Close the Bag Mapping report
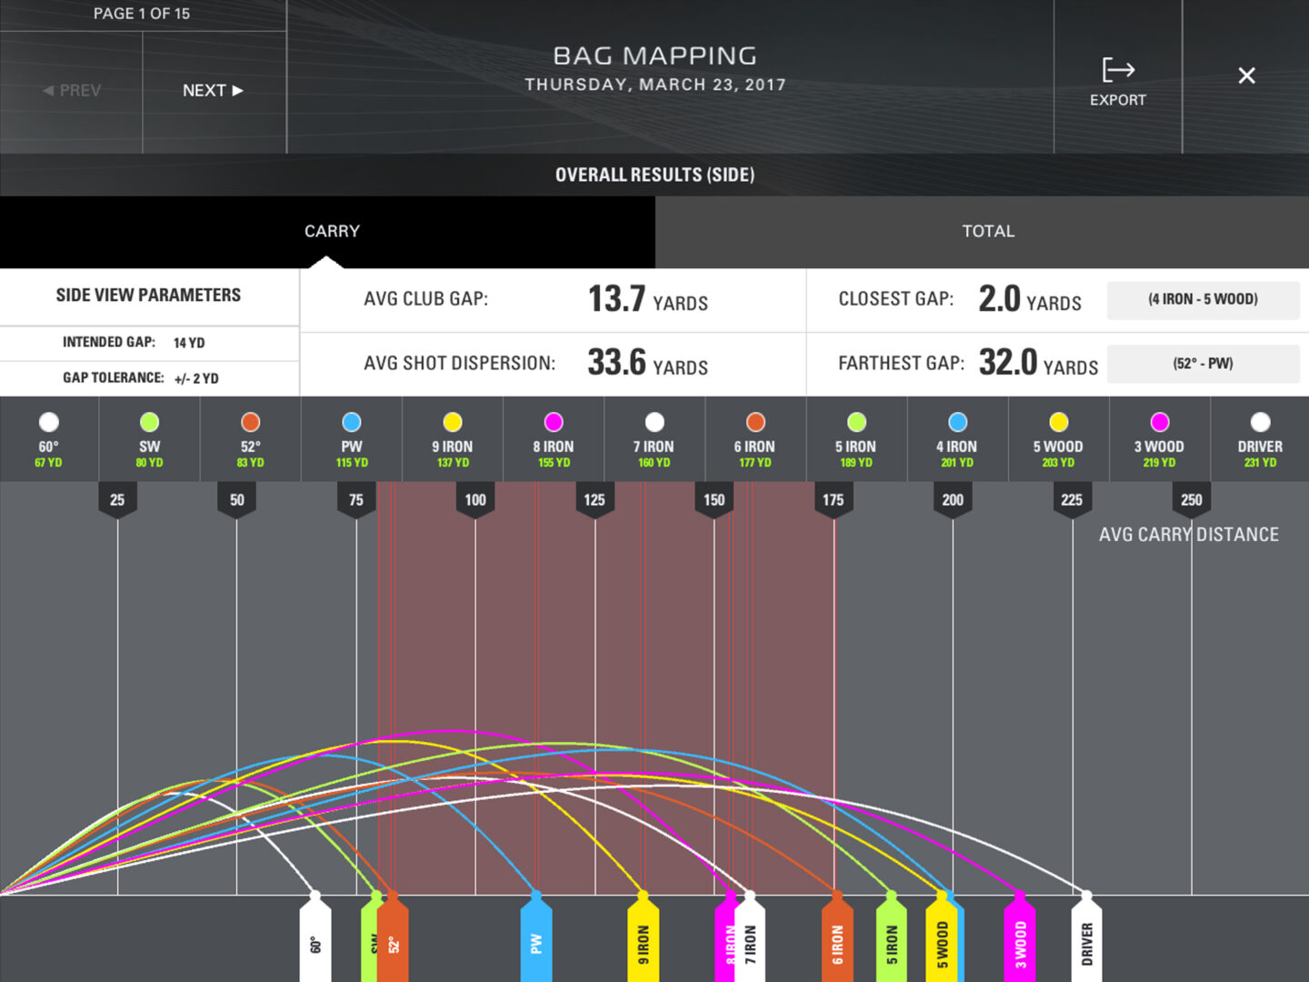1309x982 pixels. pyautogui.click(x=1246, y=75)
